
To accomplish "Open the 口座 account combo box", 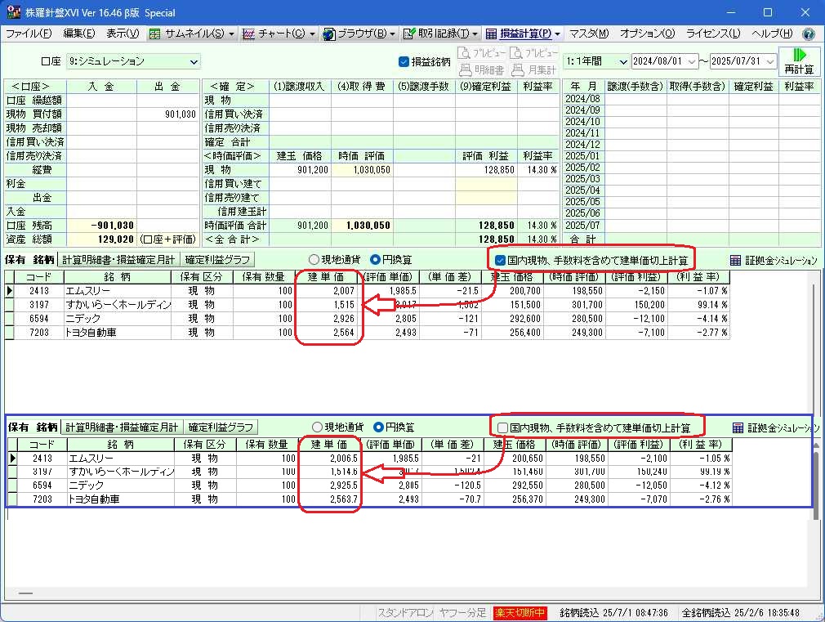I will (x=134, y=61).
